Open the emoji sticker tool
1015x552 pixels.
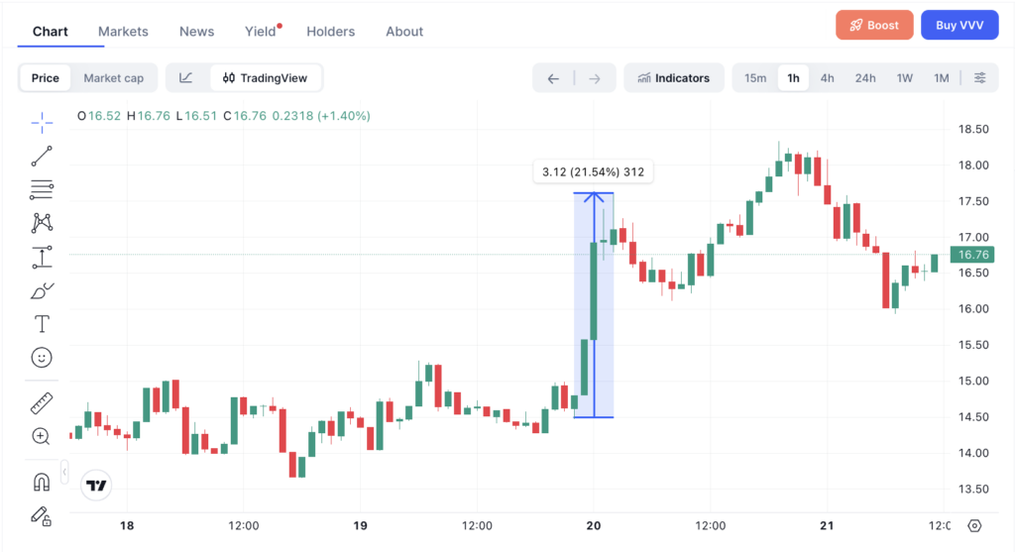pos(42,357)
